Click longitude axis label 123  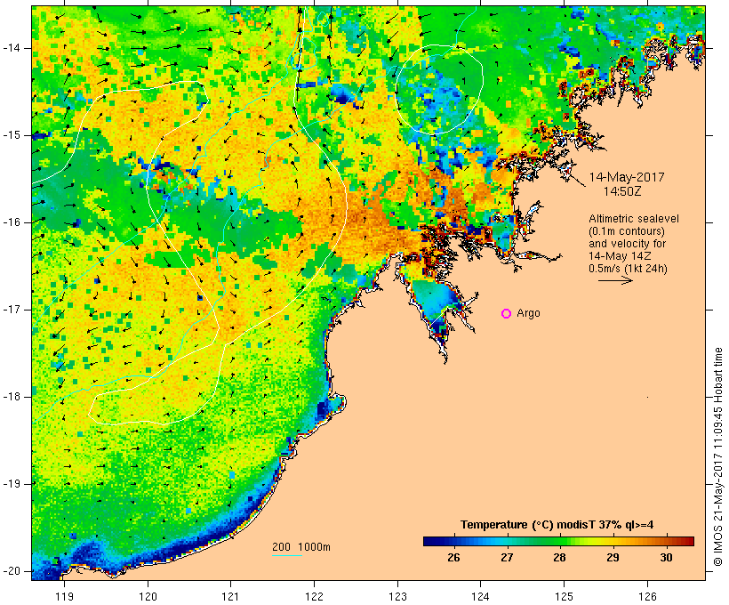click(x=397, y=596)
